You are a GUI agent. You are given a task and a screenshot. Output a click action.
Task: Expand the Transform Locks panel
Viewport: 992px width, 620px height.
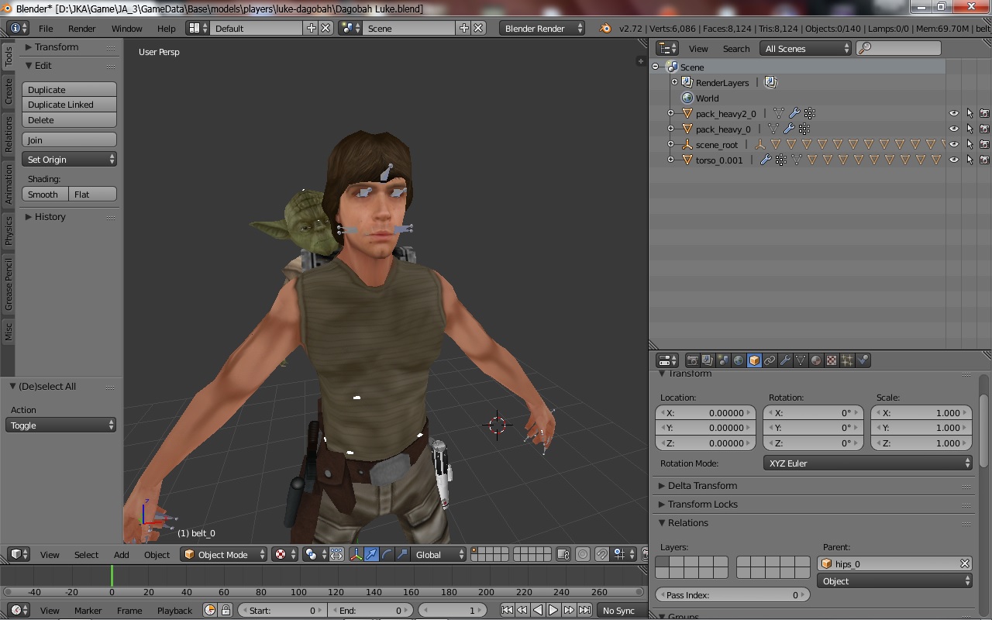(x=703, y=504)
